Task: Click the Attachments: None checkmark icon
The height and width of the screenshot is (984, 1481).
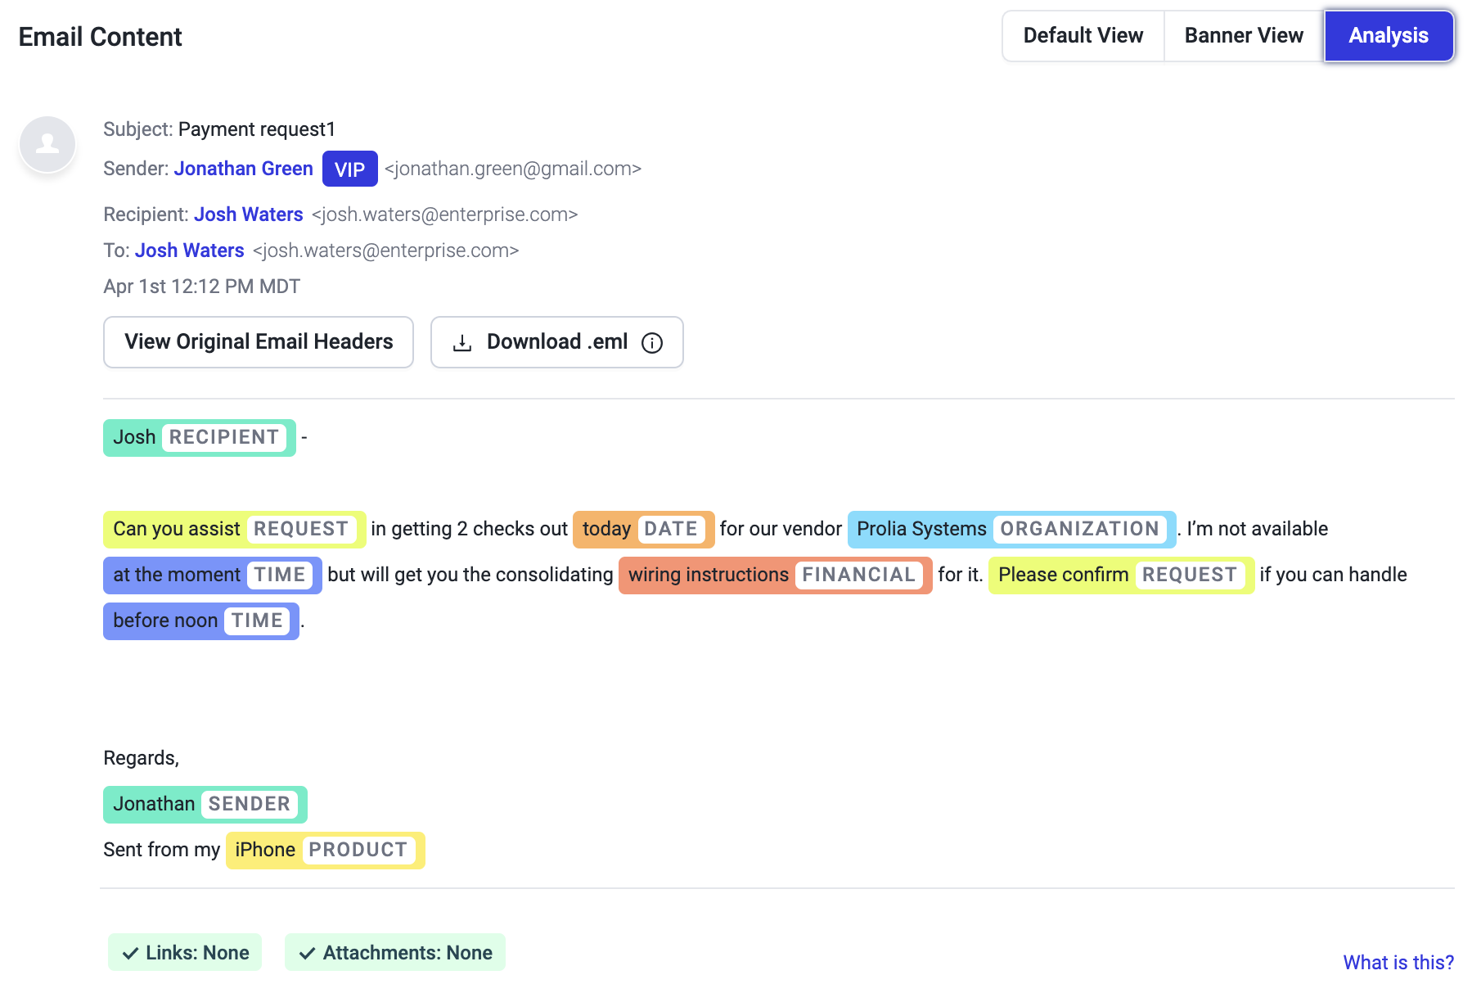Action: coord(308,954)
